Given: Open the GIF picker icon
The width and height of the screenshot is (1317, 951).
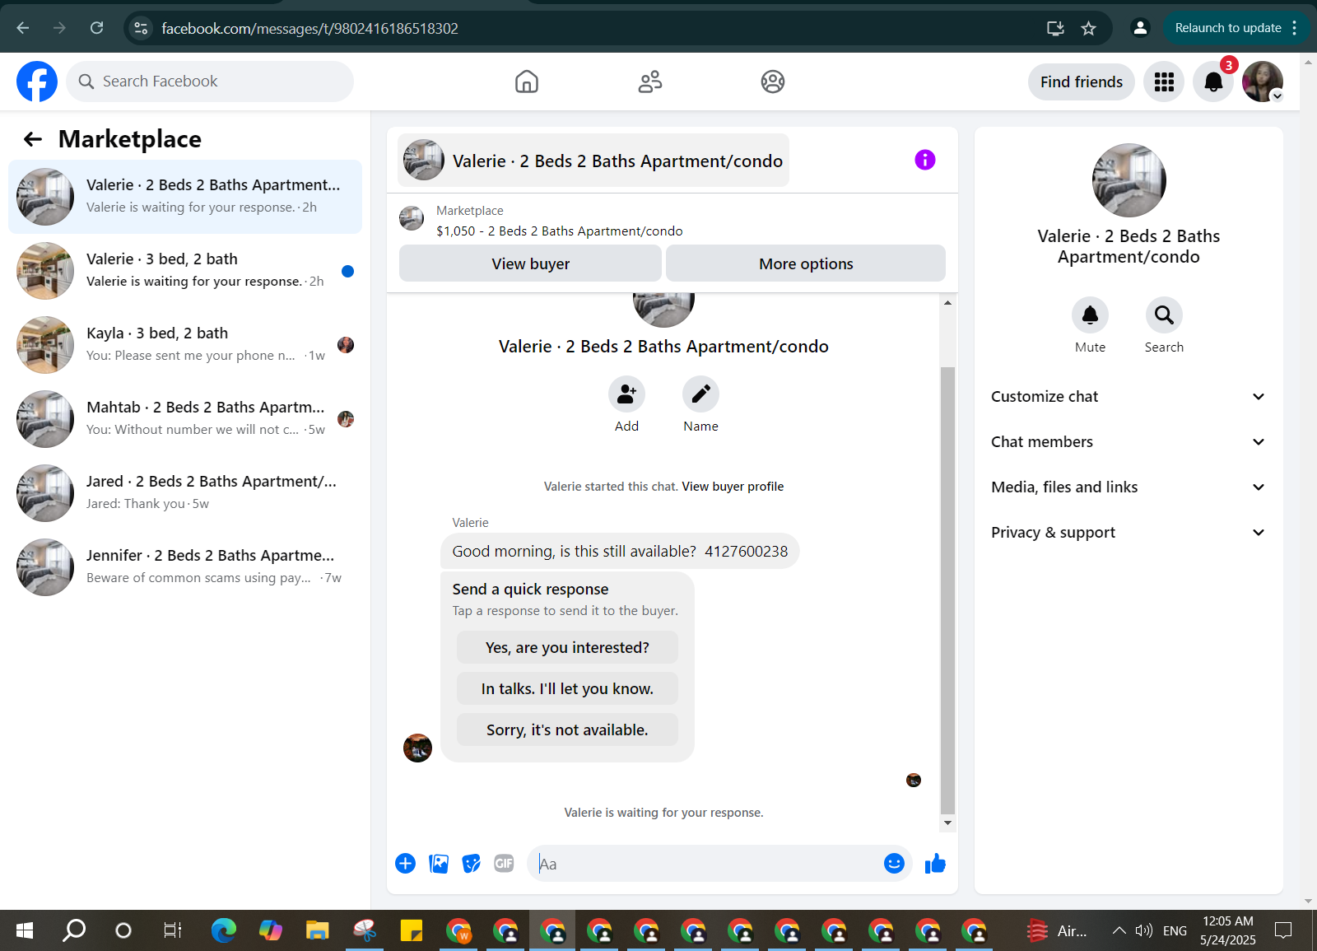Looking at the screenshot, I should coord(504,863).
